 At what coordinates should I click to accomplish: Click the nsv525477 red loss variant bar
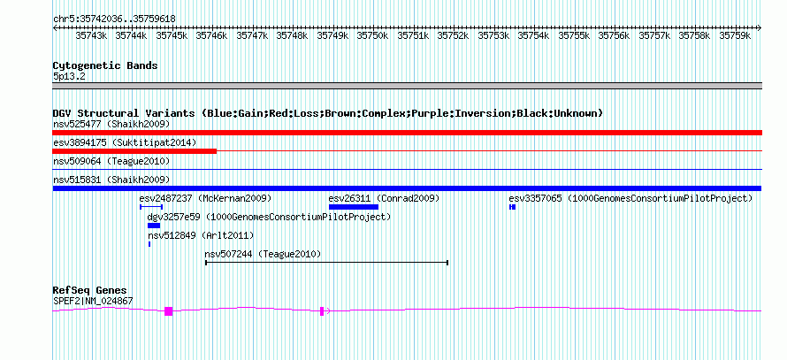(407, 133)
